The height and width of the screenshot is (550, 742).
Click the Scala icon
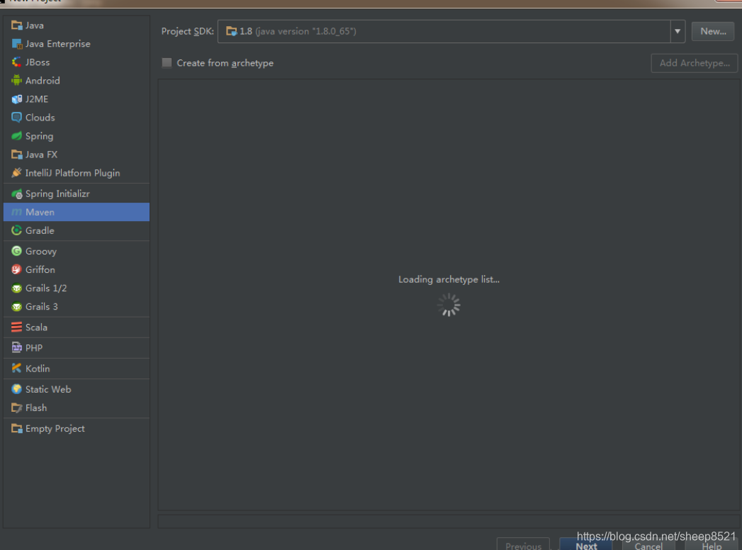click(x=16, y=327)
